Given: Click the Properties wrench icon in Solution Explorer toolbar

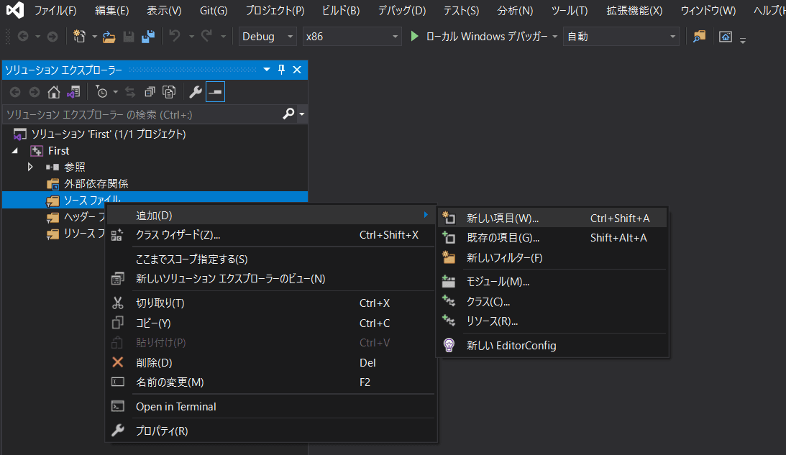Looking at the screenshot, I should point(195,92).
